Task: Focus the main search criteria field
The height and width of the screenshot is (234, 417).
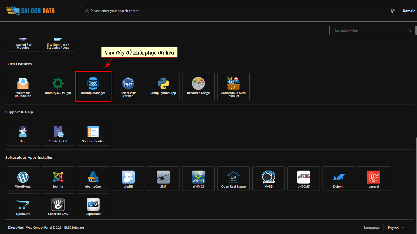Action: (x=239, y=11)
